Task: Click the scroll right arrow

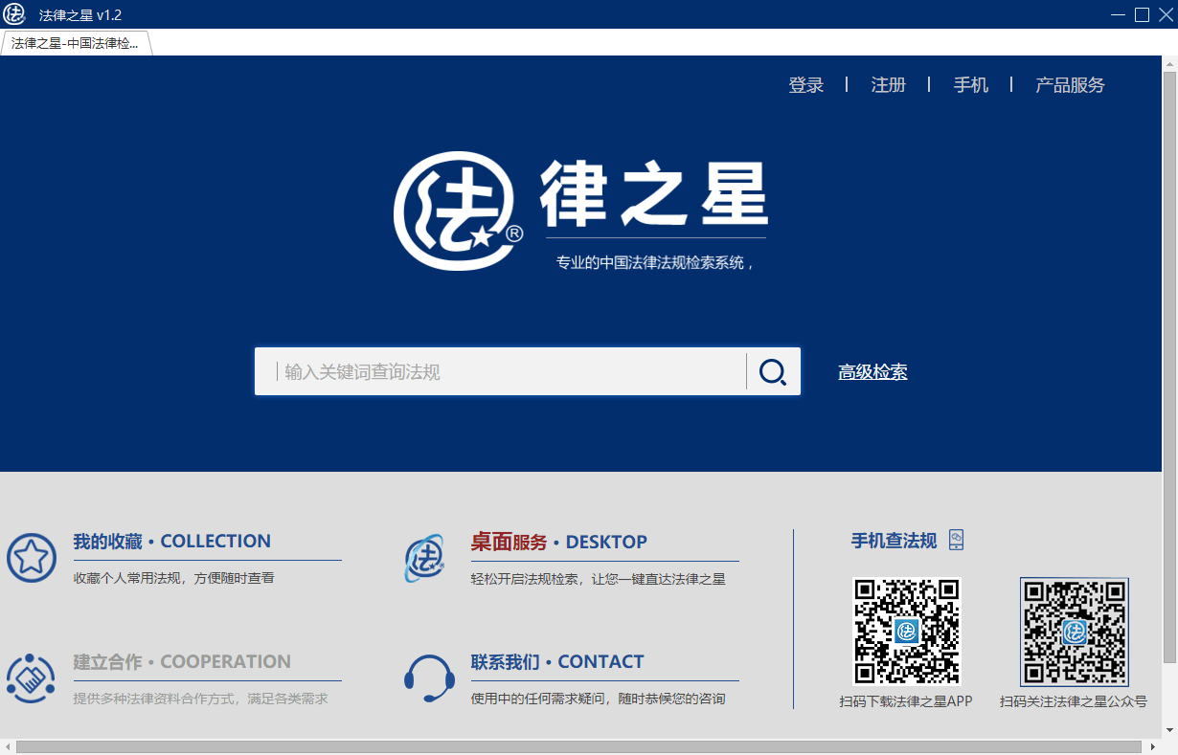Action: [1153, 746]
